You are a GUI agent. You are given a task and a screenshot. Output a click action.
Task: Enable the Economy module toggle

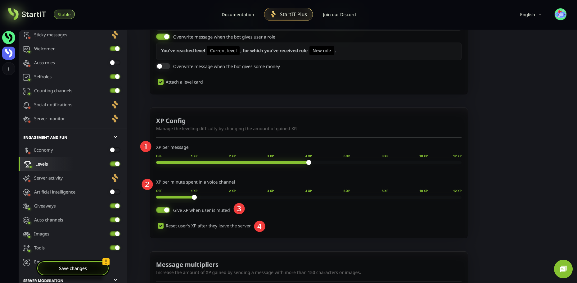point(115,150)
